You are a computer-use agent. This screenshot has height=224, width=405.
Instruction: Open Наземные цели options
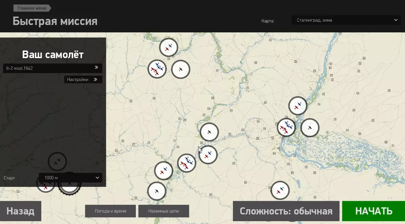pos(164,211)
